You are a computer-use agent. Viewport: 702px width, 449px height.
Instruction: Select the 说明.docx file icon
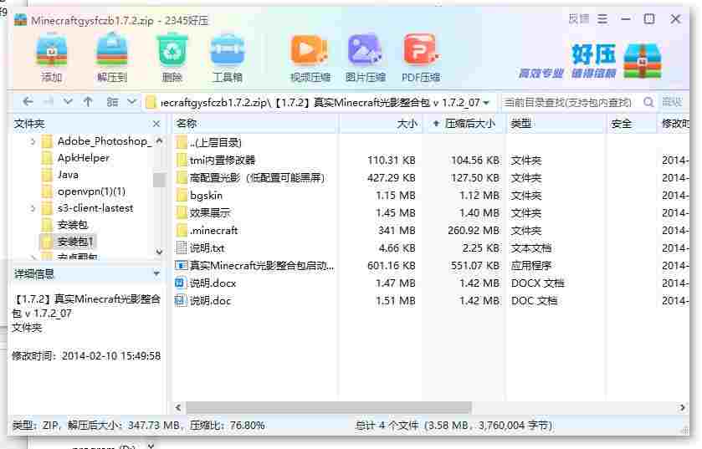pyautogui.click(x=180, y=283)
